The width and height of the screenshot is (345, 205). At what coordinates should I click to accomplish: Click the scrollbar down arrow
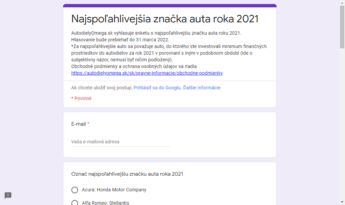[x=342, y=202]
